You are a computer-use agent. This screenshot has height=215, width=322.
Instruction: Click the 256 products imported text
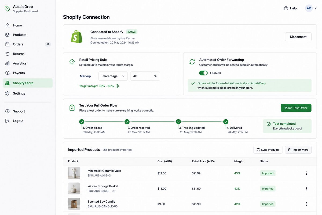tap(117, 150)
